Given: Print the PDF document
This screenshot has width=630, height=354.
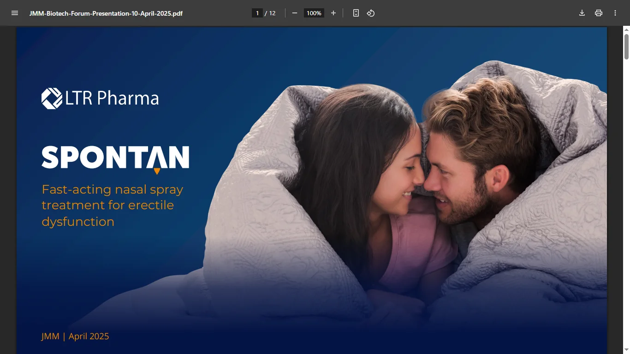Looking at the screenshot, I should coord(599,13).
